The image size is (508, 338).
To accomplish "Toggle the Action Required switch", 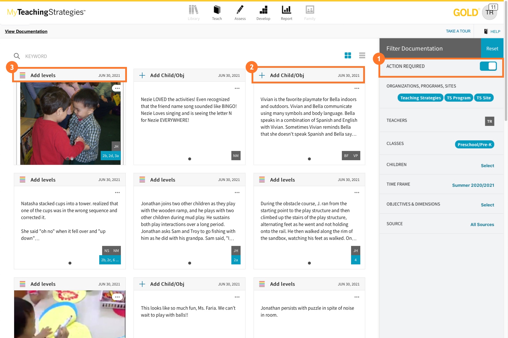I will [x=488, y=66].
